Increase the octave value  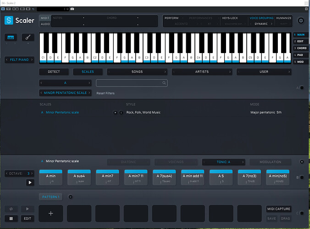tap(32, 174)
